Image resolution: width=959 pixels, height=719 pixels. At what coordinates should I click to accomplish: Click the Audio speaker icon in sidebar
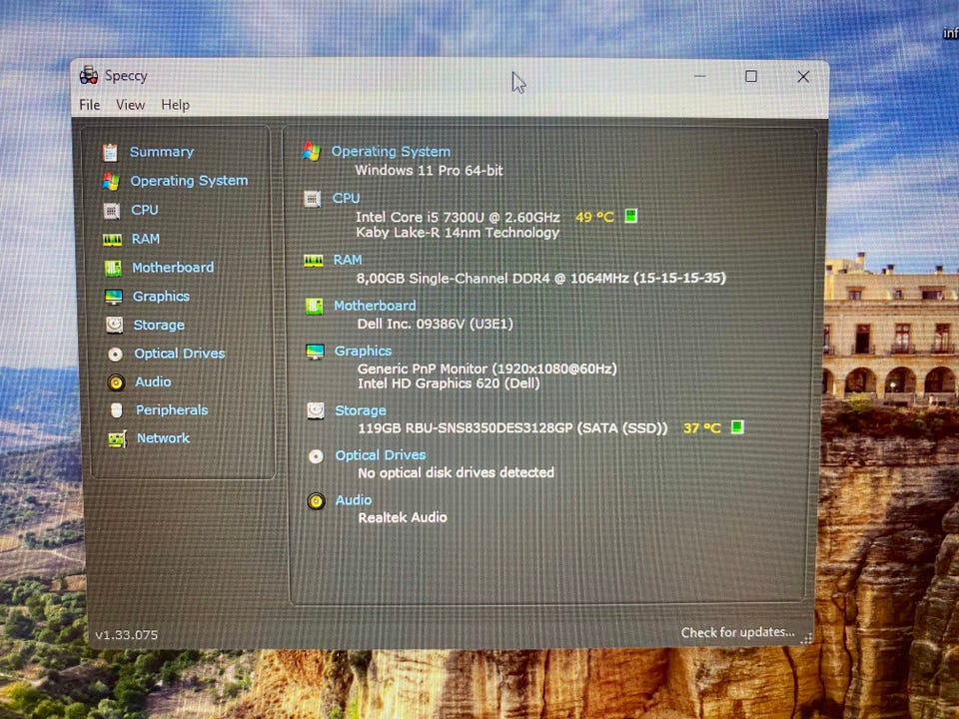point(116,382)
